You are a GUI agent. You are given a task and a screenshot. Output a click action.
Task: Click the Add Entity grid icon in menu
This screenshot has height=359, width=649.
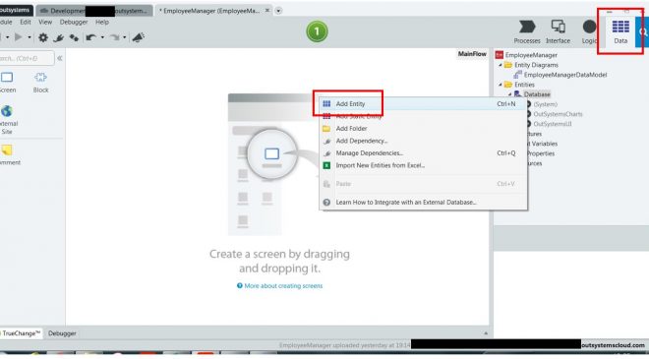click(x=326, y=104)
